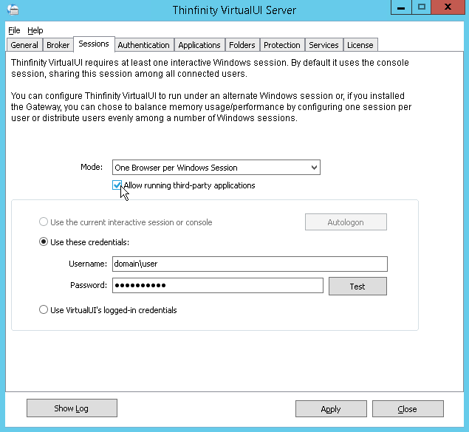This screenshot has width=469, height=432.
Task: Open the Applications tab
Action: pyautogui.click(x=199, y=45)
